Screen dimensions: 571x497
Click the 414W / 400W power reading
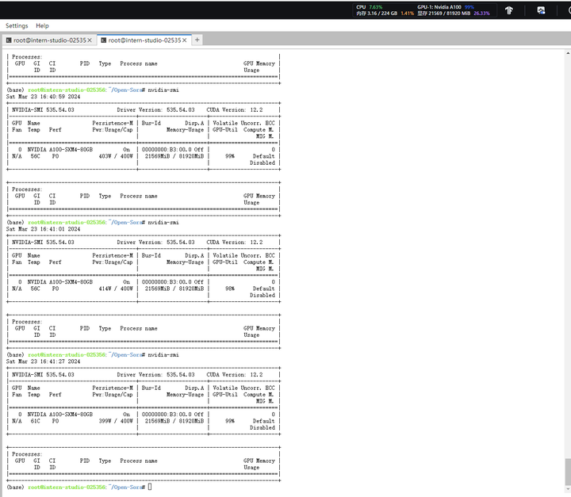(116, 289)
